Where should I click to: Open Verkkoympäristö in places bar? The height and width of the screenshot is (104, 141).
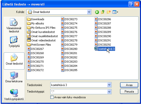14,95
